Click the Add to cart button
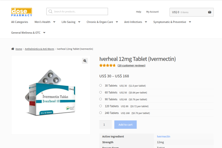The image size is (222, 148). [125, 125]
